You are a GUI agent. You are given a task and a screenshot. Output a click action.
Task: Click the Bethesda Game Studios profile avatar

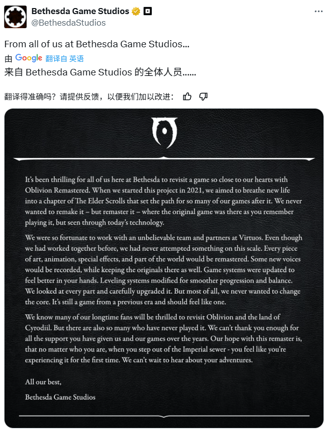click(x=15, y=17)
